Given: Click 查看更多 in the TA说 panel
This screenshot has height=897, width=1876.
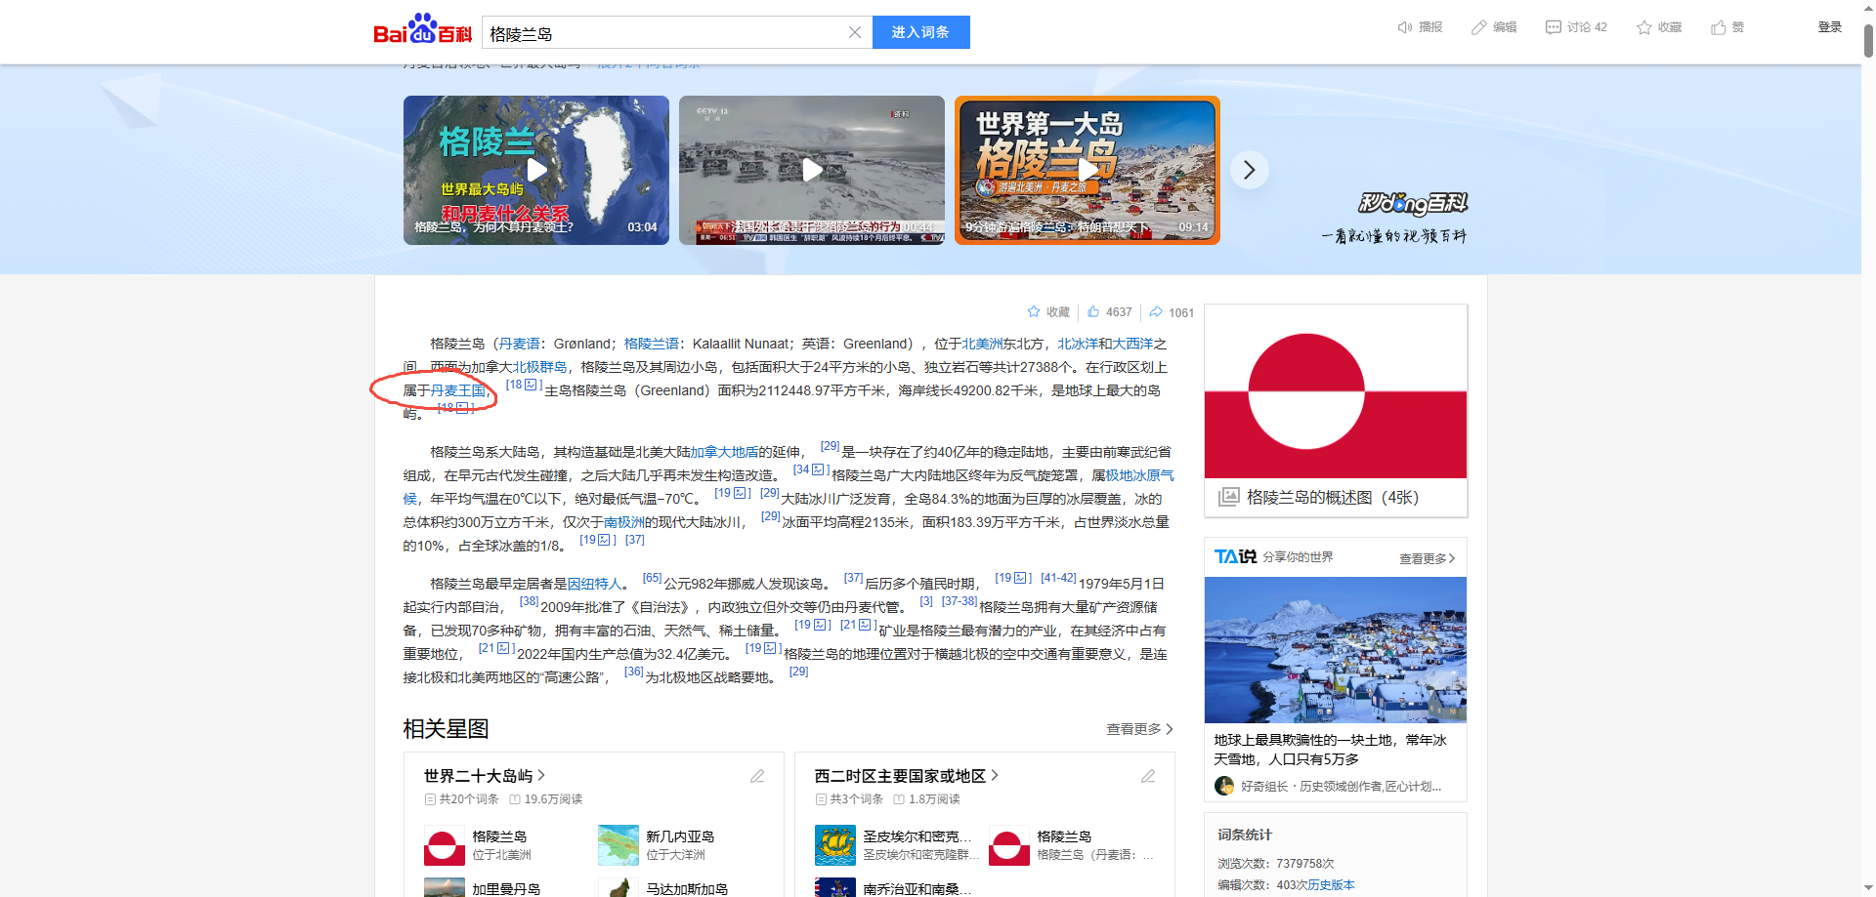Looking at the screenshot, I should click(x=1425, y=557).
